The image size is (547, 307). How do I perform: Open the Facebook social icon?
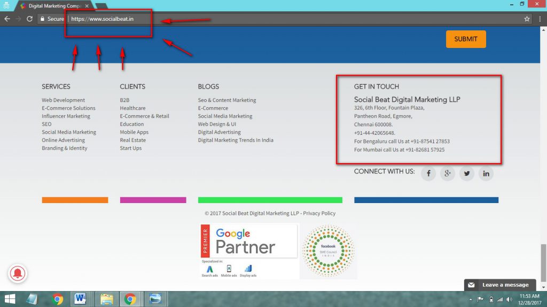428,173
